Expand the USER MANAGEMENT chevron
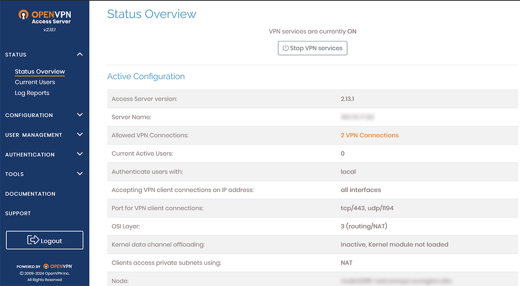 click(x=80, y=135)
